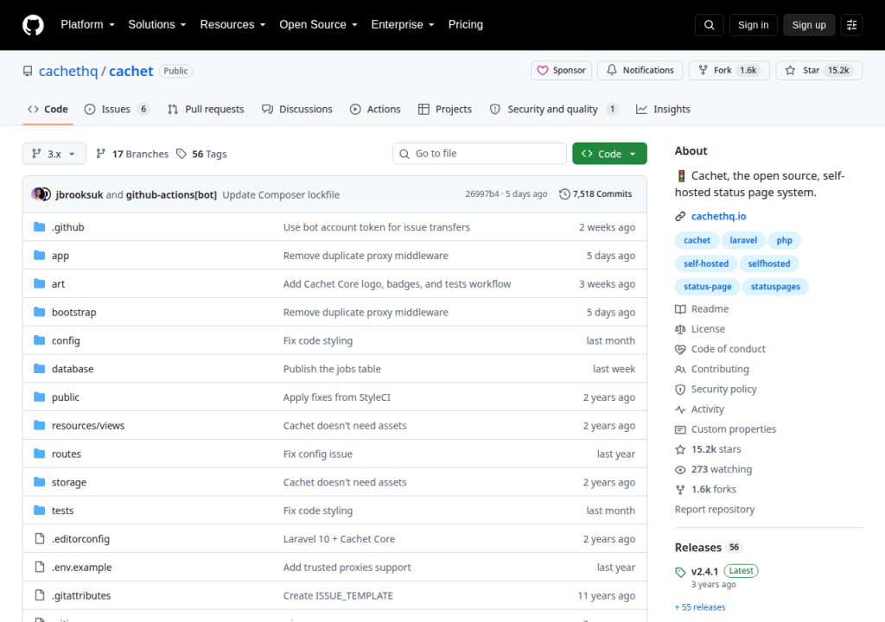Open the green Code dropdown button
This screenshot has width=885, height=622.
(x=609, y=154)
